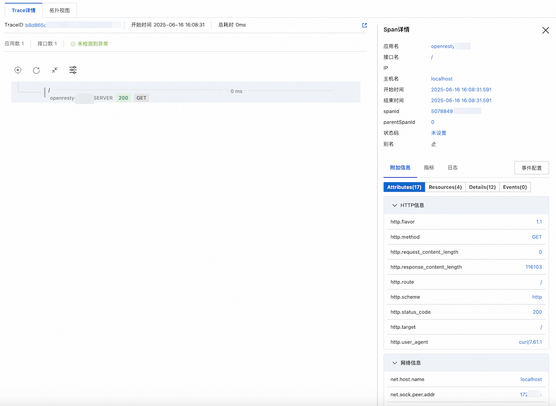Select the Events(0) segment
556x406 pixels.
pyautogui.click(x=515, y=187)
